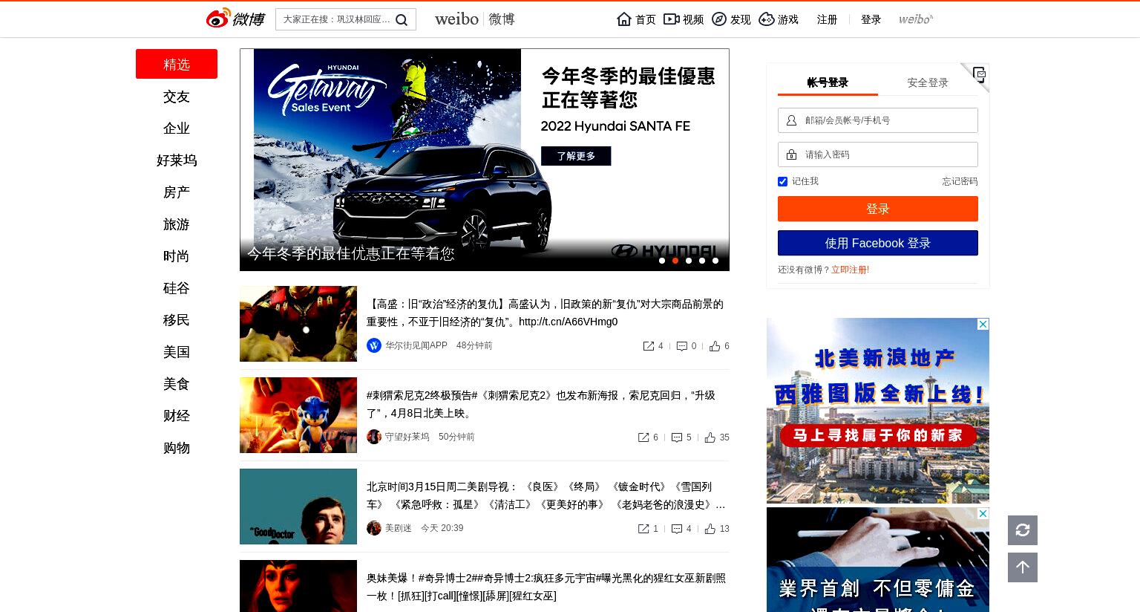Click the orange 登录 button
This screenshot has width=1140, height=612.
click(878, 209)
